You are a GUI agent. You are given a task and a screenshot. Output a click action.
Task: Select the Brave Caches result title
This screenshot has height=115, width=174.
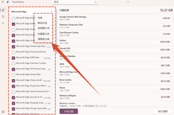[x=65, y=80]
